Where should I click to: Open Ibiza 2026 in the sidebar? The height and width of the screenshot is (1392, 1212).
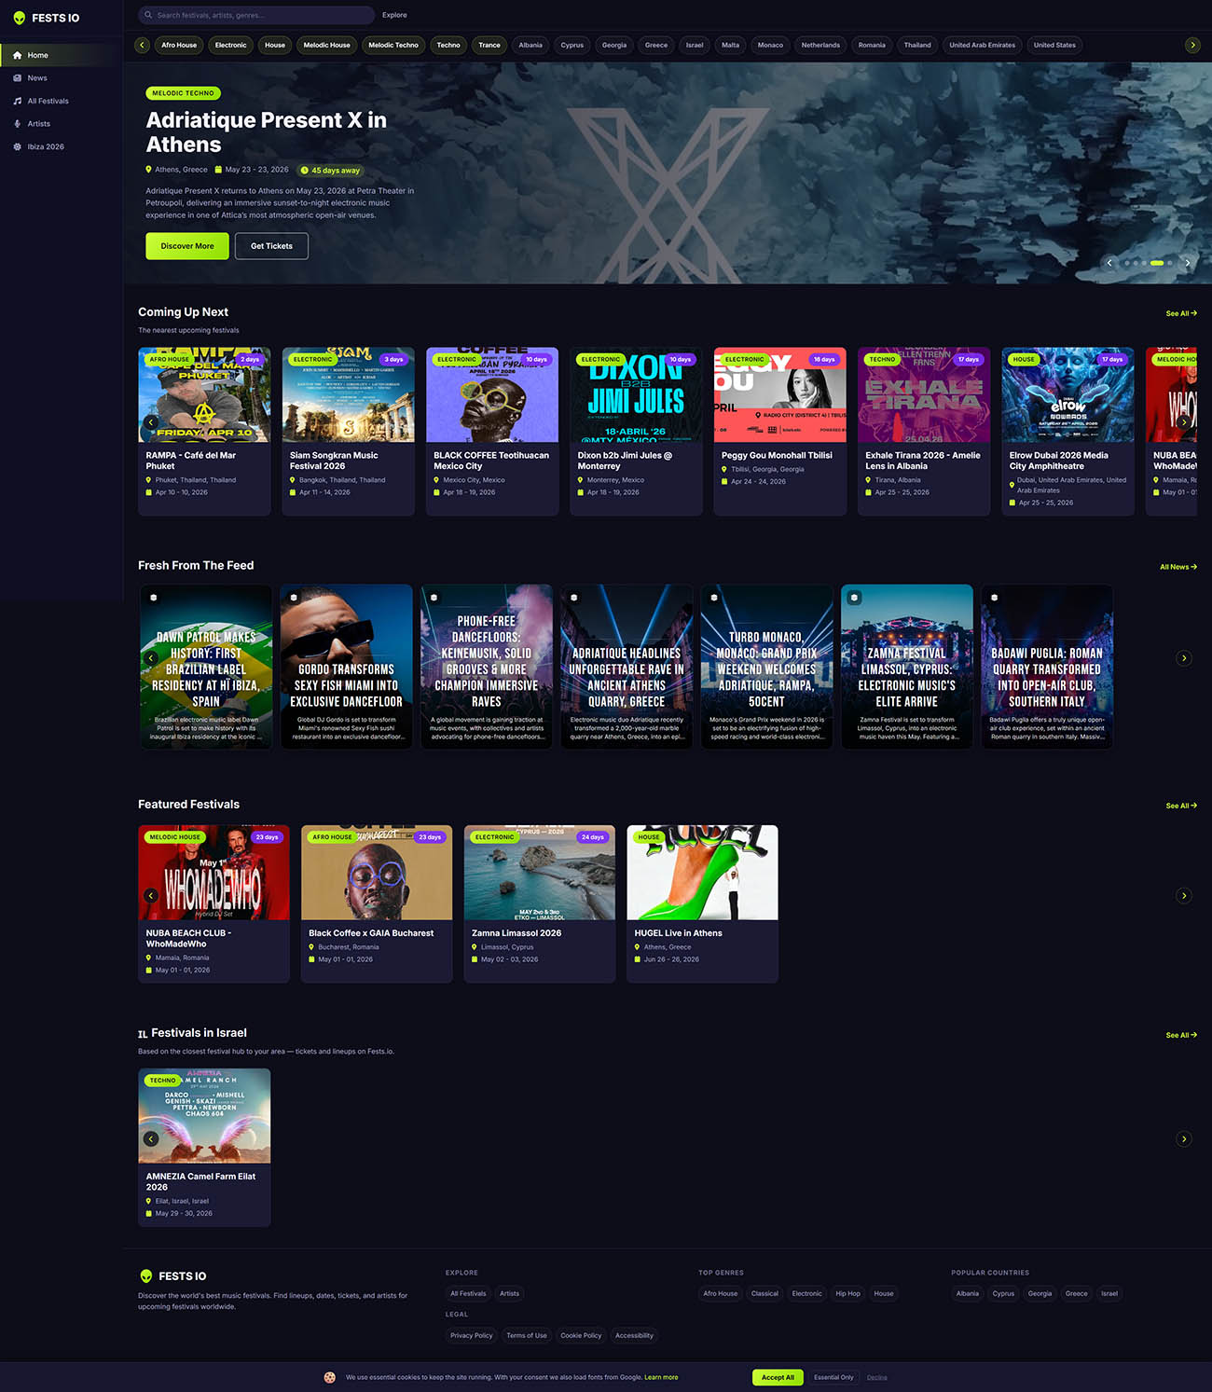[46, 147]
